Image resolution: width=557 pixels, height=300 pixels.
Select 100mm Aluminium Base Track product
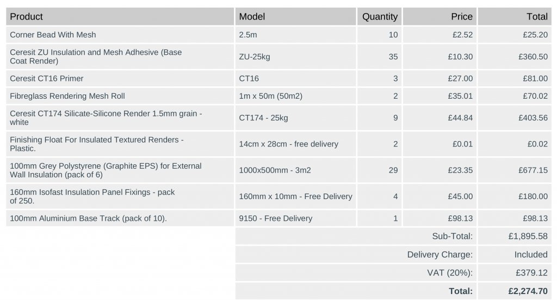[88, 218]
